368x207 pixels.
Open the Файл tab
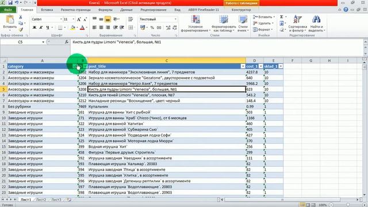8,10
